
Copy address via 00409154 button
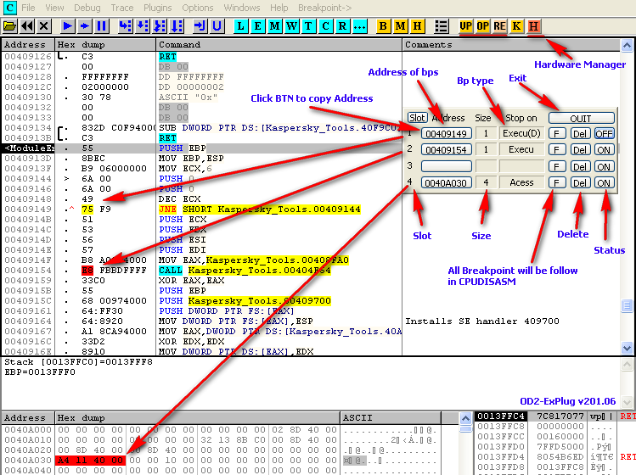[446, 150]
